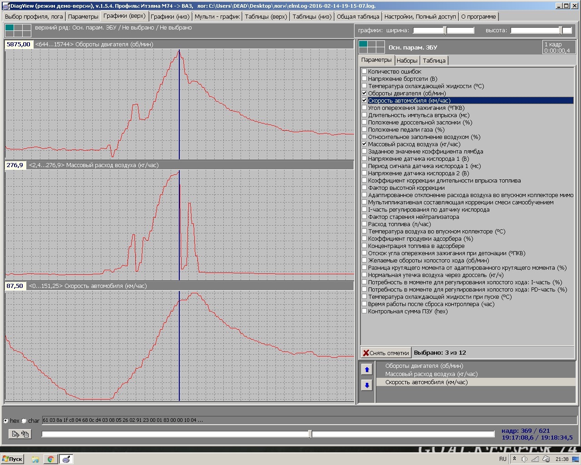The height and width of the screenshot is (465, 581).
Task: Tick 'Положение дроссельной заслонки (%)'
Action: [x=364, y=122]
